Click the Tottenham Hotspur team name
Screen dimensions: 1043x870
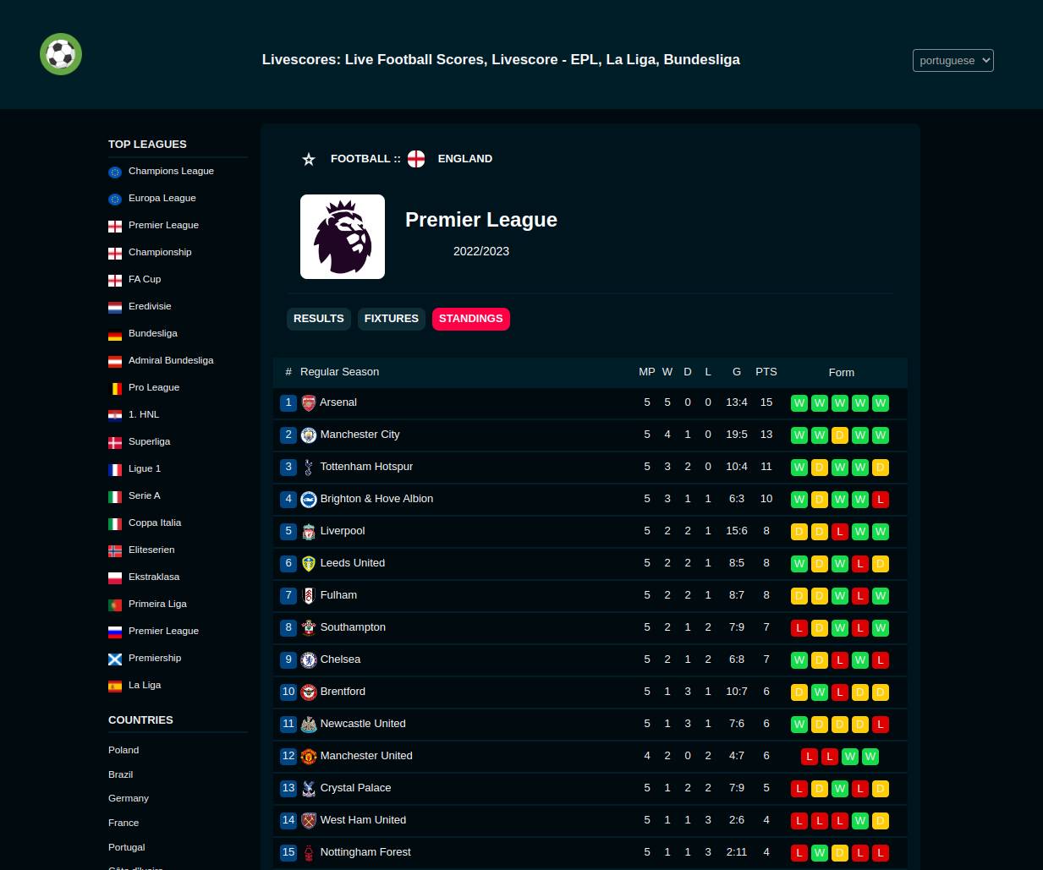[x=366, y=467]
